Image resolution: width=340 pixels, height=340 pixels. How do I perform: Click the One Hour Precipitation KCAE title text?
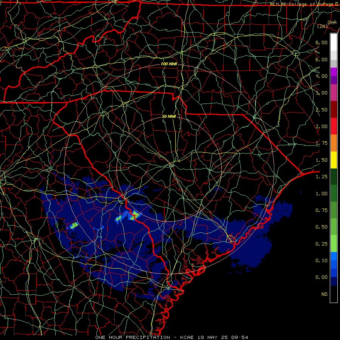[x=172, y=337]
